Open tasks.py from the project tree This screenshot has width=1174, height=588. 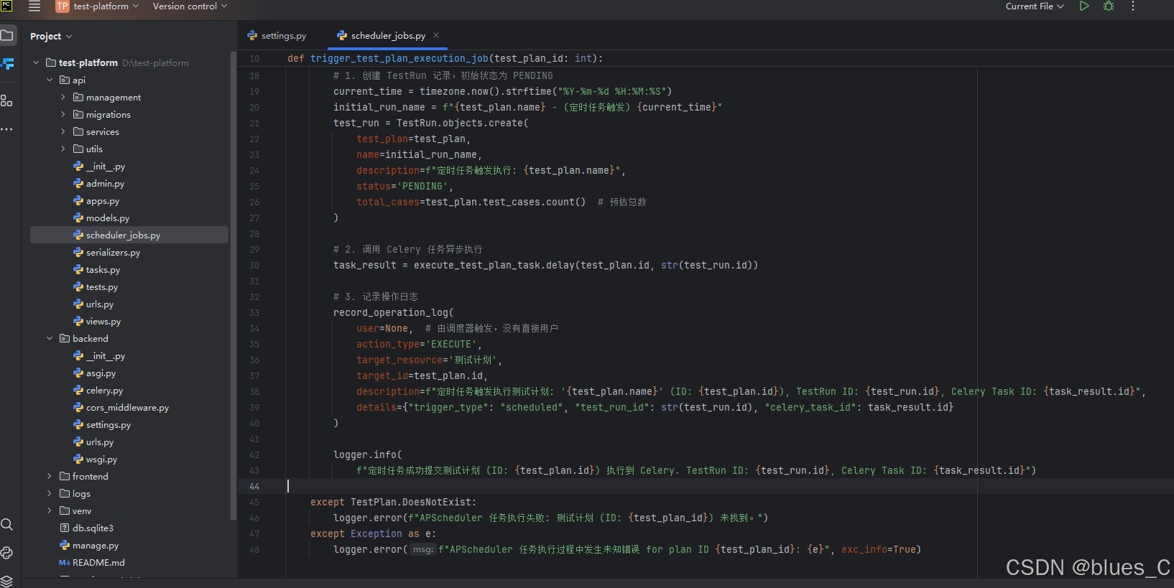click(x=97, y=270)
